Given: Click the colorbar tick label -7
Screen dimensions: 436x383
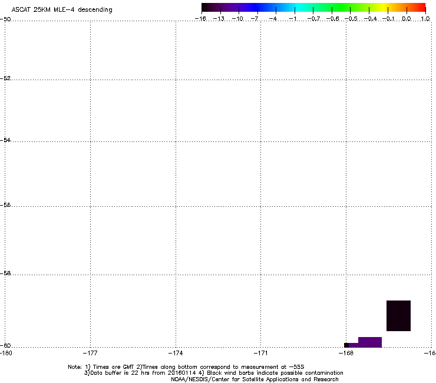Looking at the screenshot, I should click(255, 19).
